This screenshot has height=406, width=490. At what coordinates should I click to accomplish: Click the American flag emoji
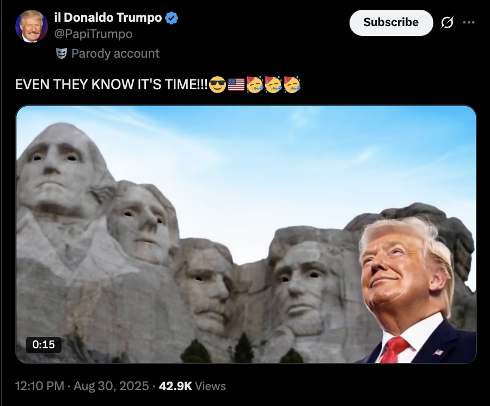pos(236,85)
